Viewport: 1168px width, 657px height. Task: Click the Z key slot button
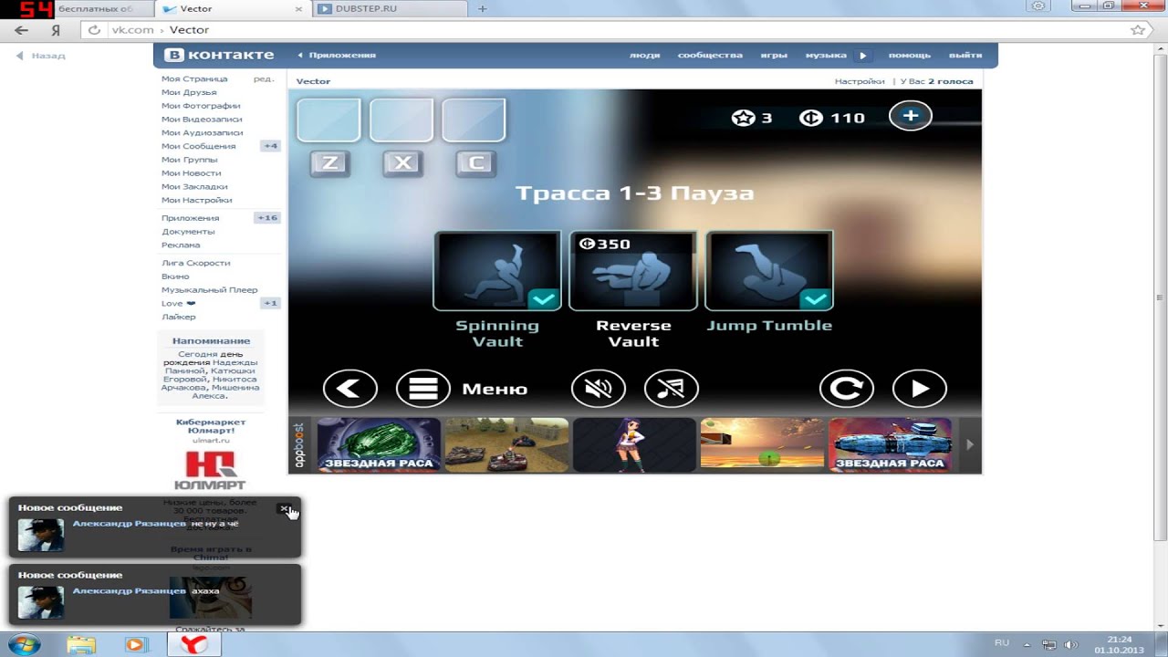coord(330,163)
